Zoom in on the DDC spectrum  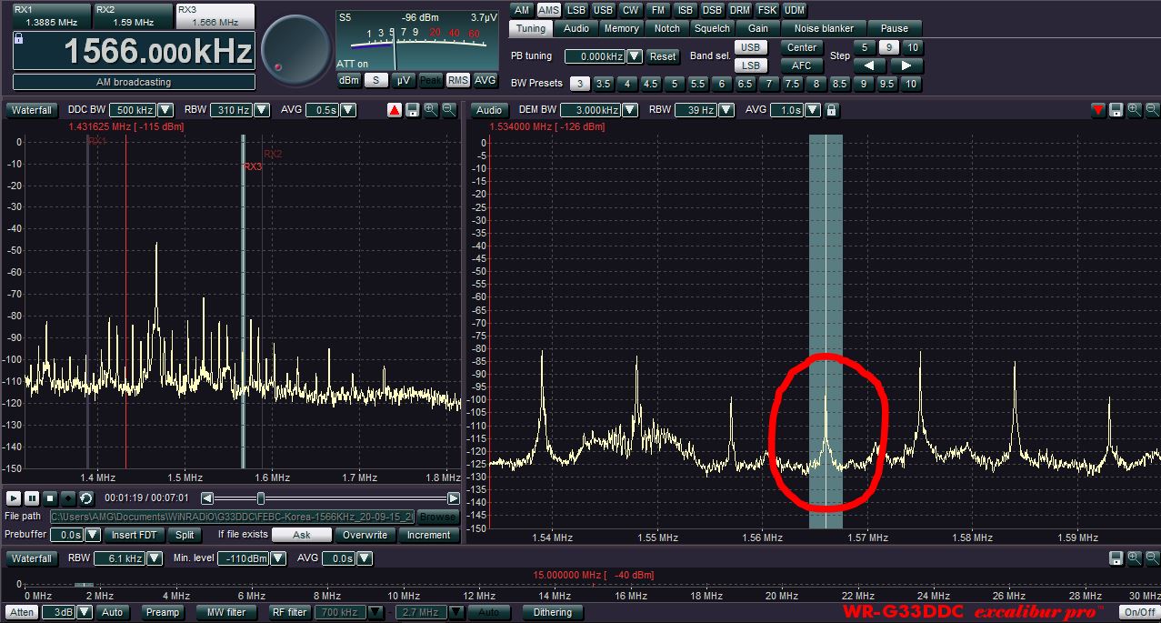click(x=431, y=110)
